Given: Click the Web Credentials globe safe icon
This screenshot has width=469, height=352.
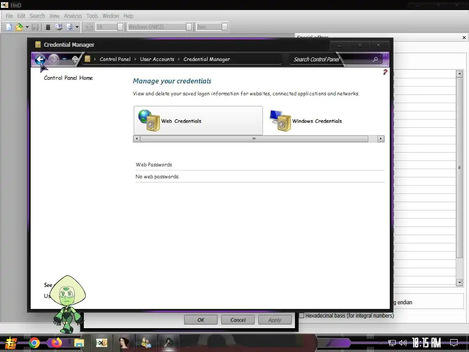Looking at the screenshot, I should click(x=149, y=121).
